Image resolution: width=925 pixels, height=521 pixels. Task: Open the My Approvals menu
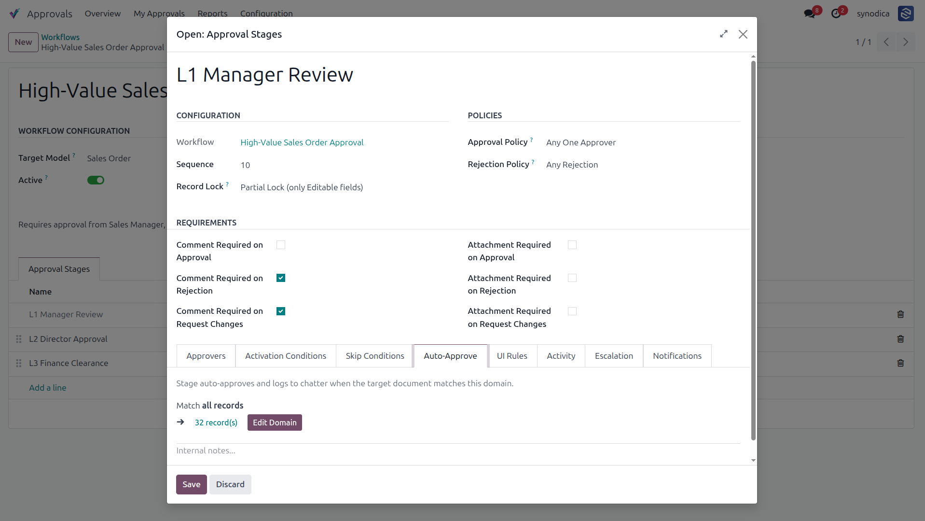click(x=159, y=14)
